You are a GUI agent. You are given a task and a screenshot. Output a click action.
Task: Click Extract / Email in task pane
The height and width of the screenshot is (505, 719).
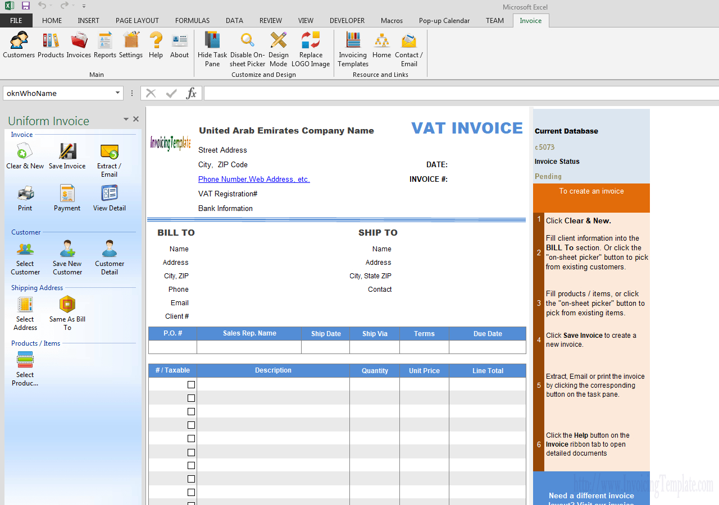coord(109,160)
